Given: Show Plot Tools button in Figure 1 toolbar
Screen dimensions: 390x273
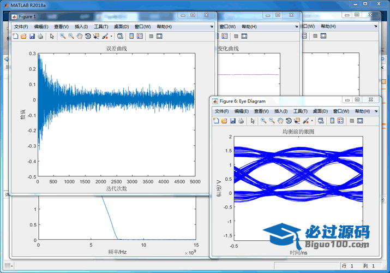Looking at the screenshot, I should click(x=159, y=37).
